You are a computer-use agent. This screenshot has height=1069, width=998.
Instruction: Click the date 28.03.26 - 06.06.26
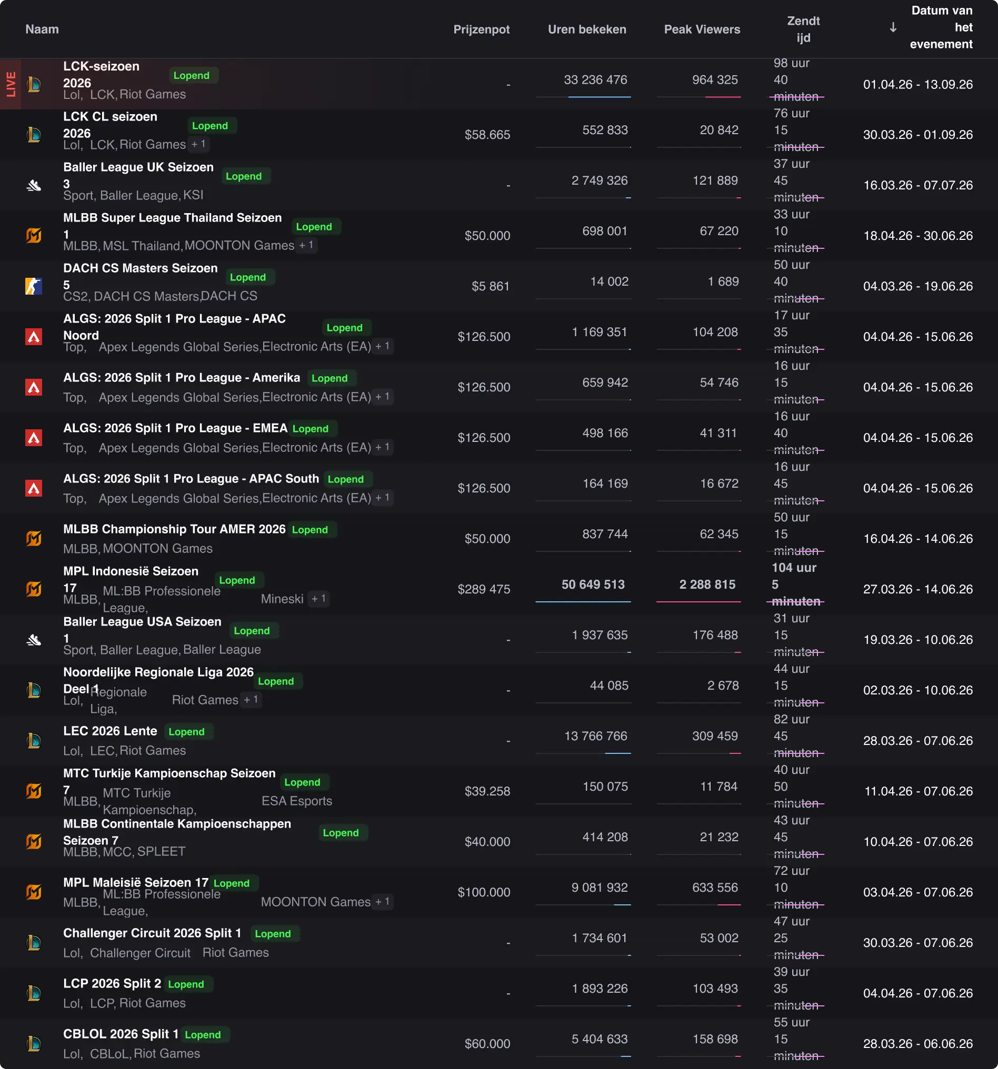918,1044
